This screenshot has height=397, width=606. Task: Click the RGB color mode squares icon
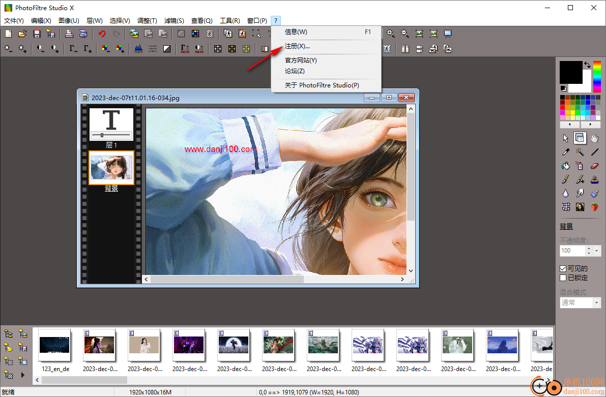(x=195, y=34)
